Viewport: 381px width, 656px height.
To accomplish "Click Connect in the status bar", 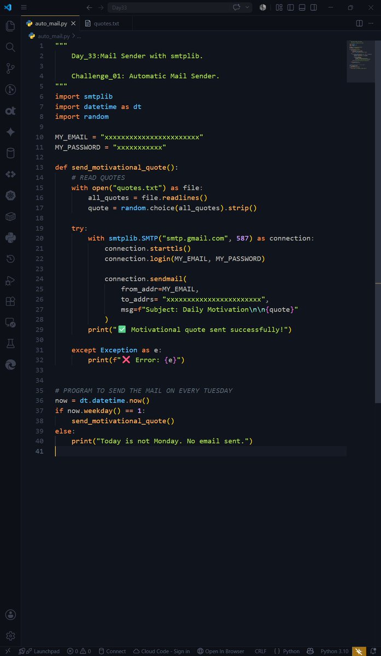I will (x=112, y=651).
